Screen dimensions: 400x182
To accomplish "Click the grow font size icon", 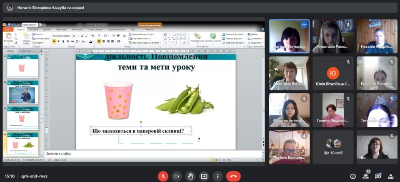I will point(82,36).
